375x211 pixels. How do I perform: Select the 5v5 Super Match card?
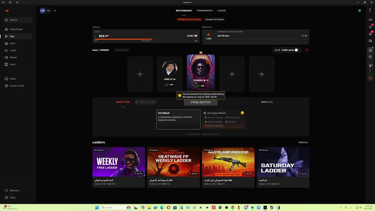pyautogui.click(x=223, y=119)
